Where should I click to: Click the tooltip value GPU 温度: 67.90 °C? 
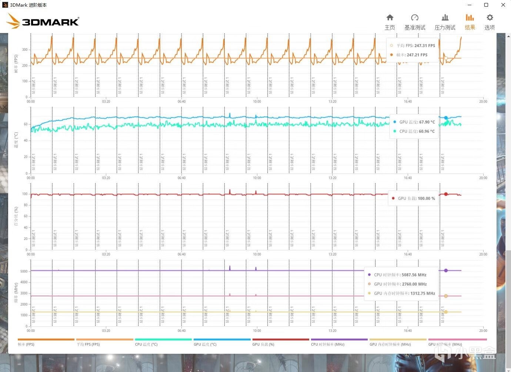pyautogui.click(x=417, y=122)
